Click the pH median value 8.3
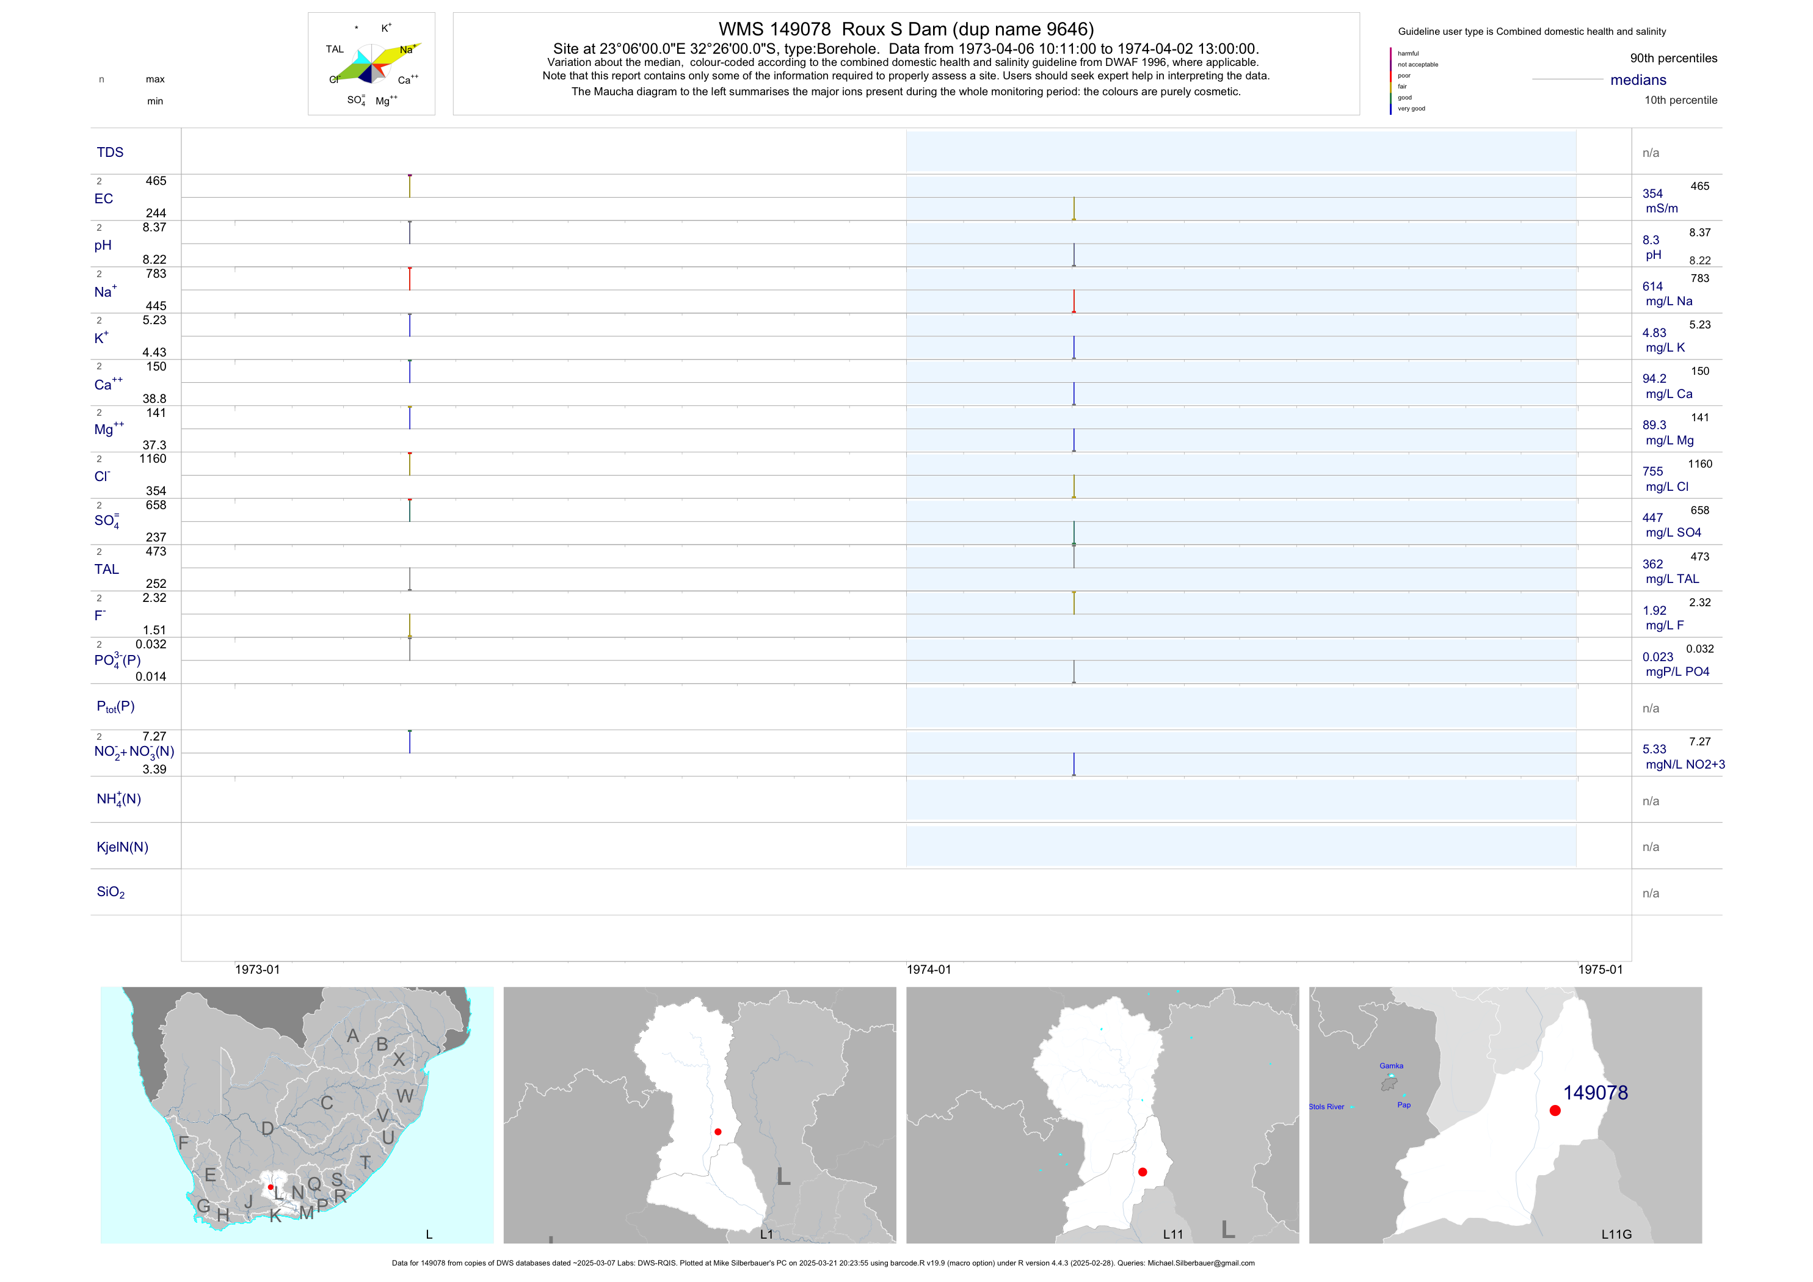This screenshot has height=1282, width=1813. [x=1651, y=240]
